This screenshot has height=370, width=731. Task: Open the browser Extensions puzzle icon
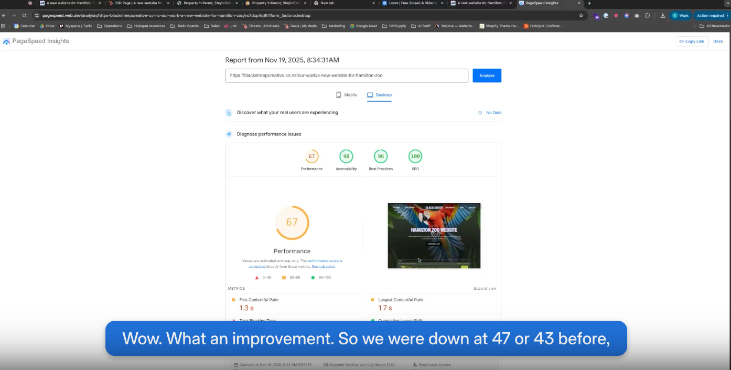[647, 16]
